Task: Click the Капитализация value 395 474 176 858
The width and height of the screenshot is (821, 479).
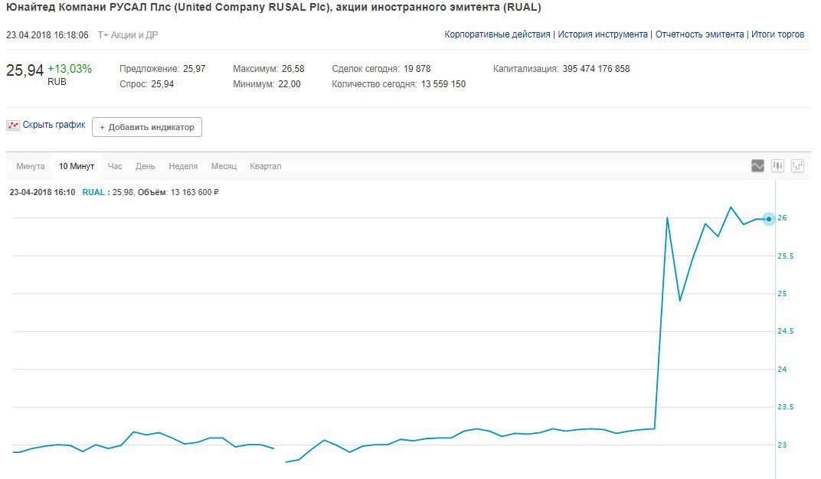Action: 596,69
